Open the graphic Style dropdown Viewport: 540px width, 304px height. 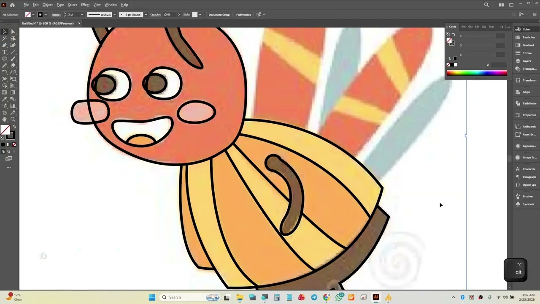tap(200, 14)
